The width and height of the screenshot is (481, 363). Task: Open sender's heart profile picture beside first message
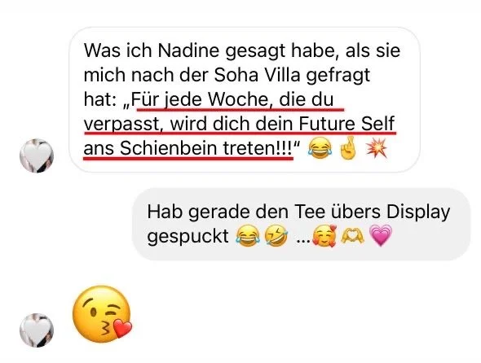pos(37,155)
